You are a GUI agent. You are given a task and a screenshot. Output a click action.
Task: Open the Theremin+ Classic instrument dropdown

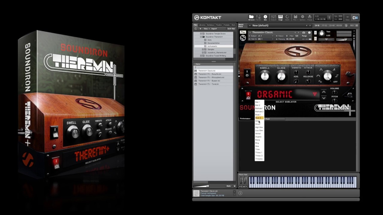click(x=250, y=32)
